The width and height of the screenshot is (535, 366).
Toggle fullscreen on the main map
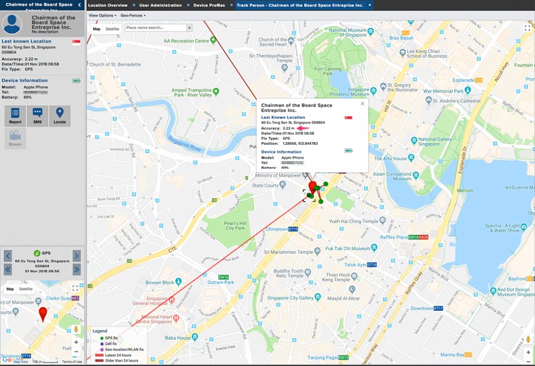pyautogui.click(x=527, y=29)
